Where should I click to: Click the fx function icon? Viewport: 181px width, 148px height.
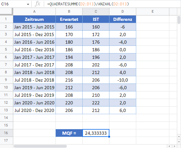click(38, 4)
